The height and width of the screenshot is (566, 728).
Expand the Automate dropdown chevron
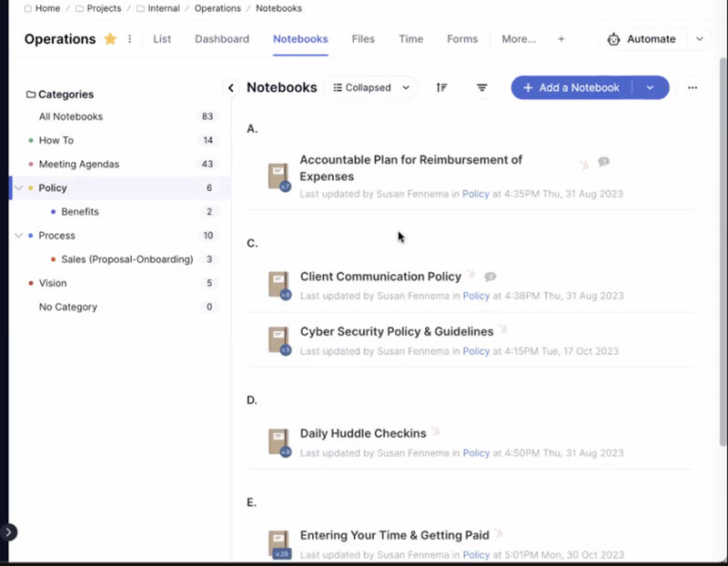click(x=700, y=39)
